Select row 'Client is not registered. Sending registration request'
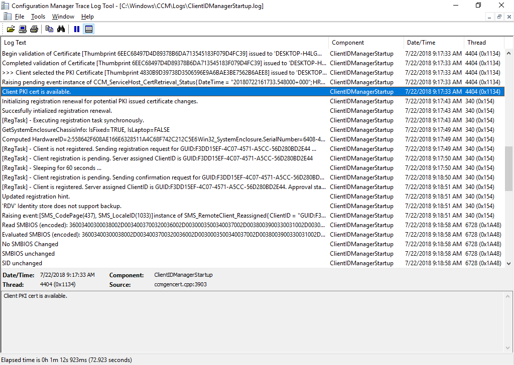Image resolution: width=514 pixels, height=365 pixels. pyautogui.click(x=252, y=149)
